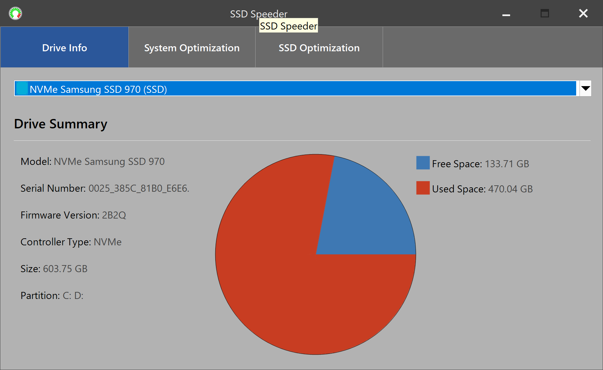Click the Firmware Version 2B2Q line
Image resolution: width=603 pixels, height=370 pixels.
[73, 215]
